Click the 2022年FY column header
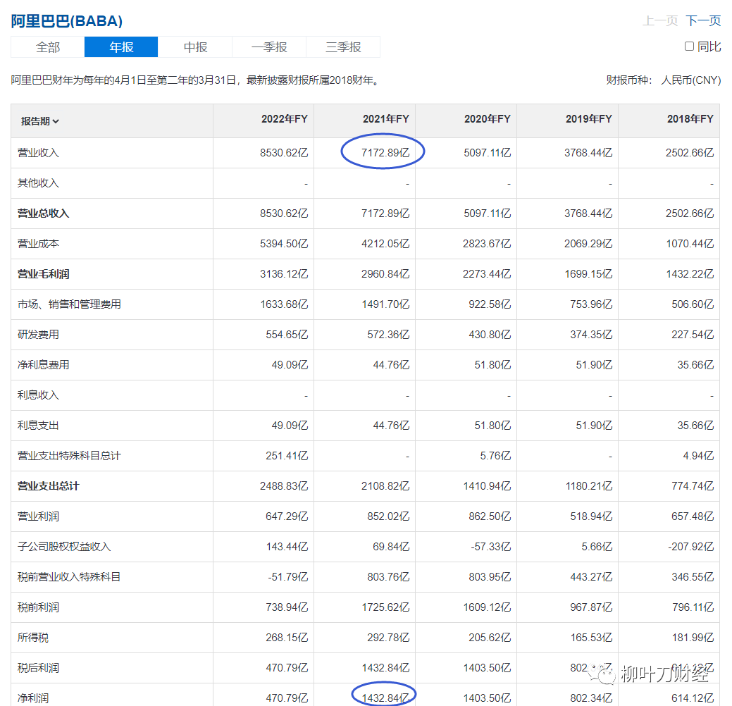Screen dimensions: 732x706 pyautogui.click(x=285, y=119)
